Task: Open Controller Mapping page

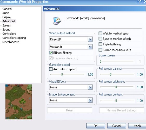Action: pyautogui.click(x=14, y=38)
